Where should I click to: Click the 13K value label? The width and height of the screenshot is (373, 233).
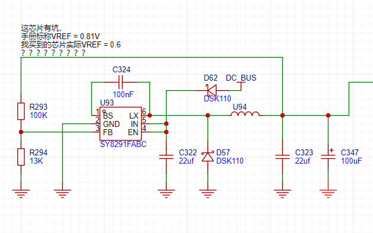(36, 161)
